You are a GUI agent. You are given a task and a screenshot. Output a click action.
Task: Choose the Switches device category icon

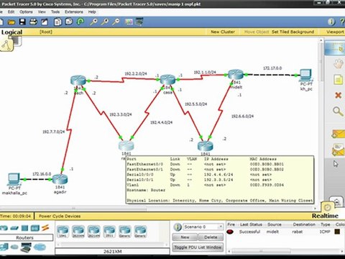(14, 228)
